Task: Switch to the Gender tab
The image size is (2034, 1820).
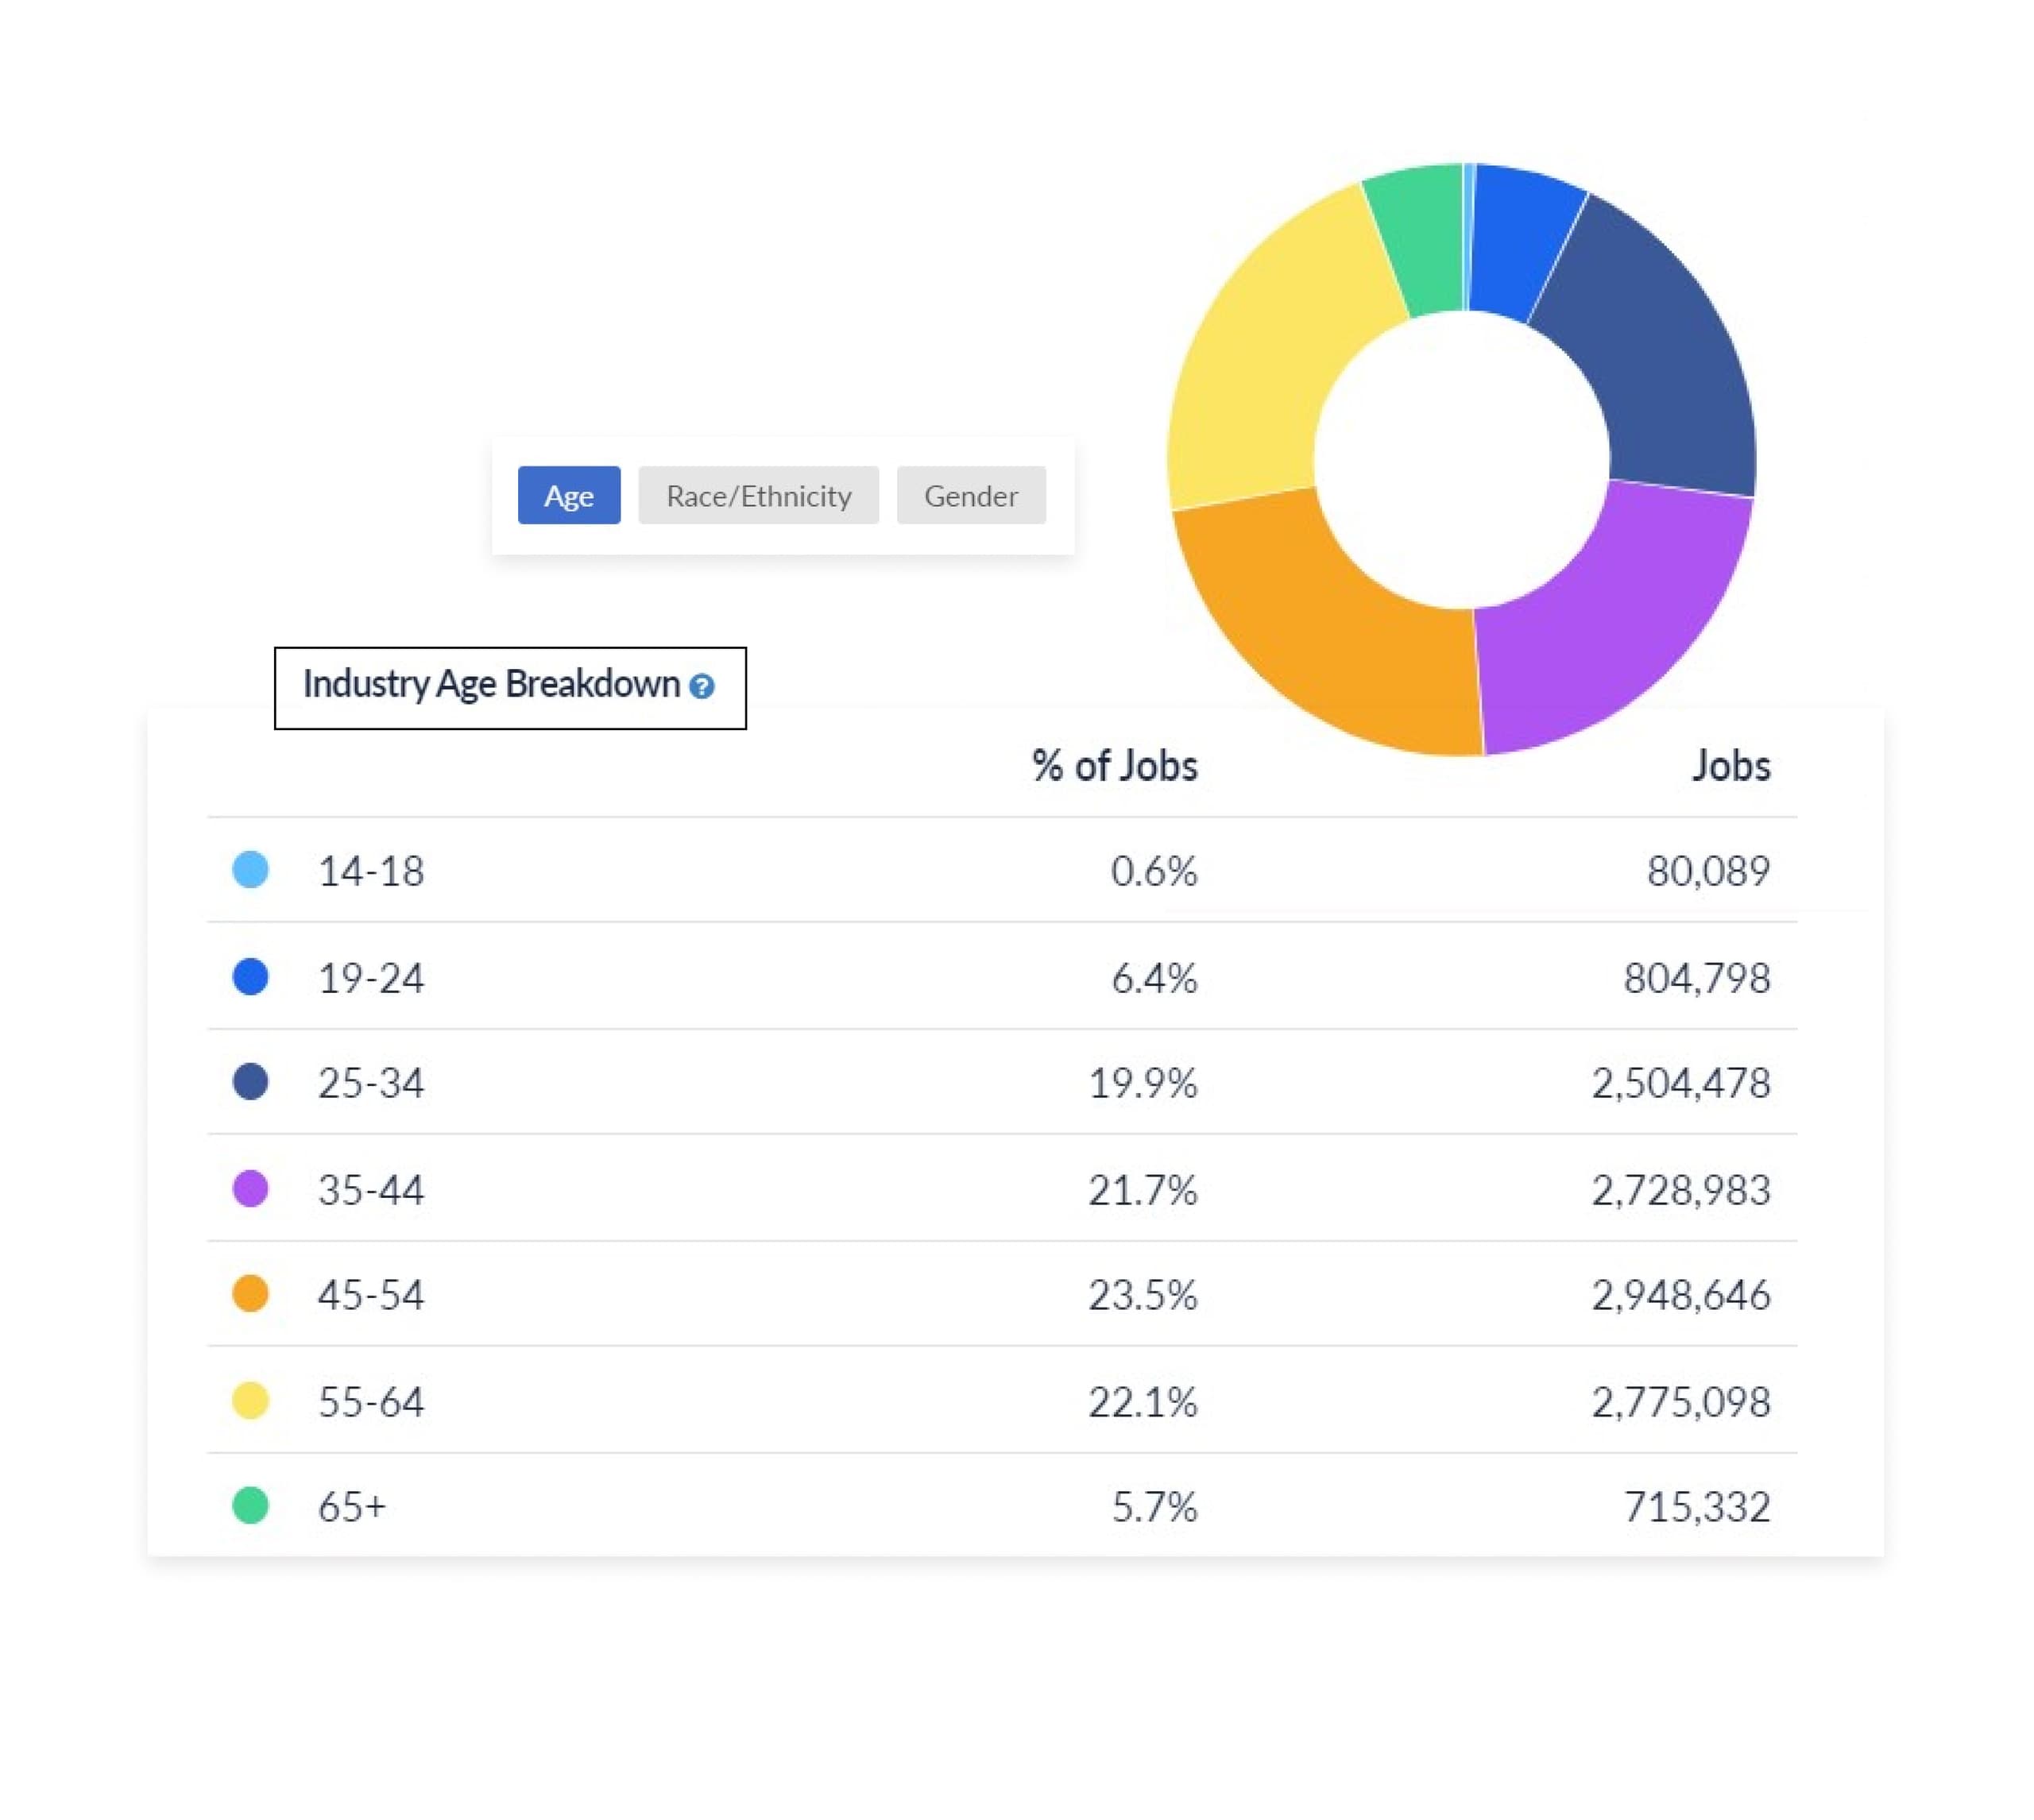Action: tap(970, 495)
